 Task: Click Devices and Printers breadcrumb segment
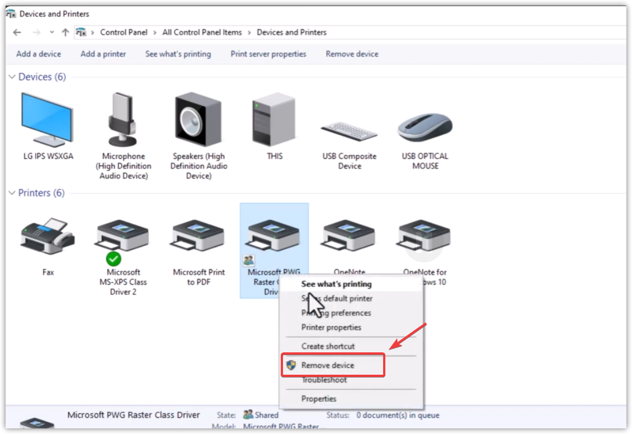[x=291, y=32]
